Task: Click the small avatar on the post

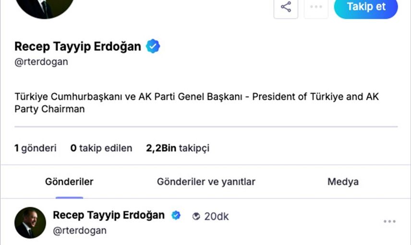Action: 30,222
